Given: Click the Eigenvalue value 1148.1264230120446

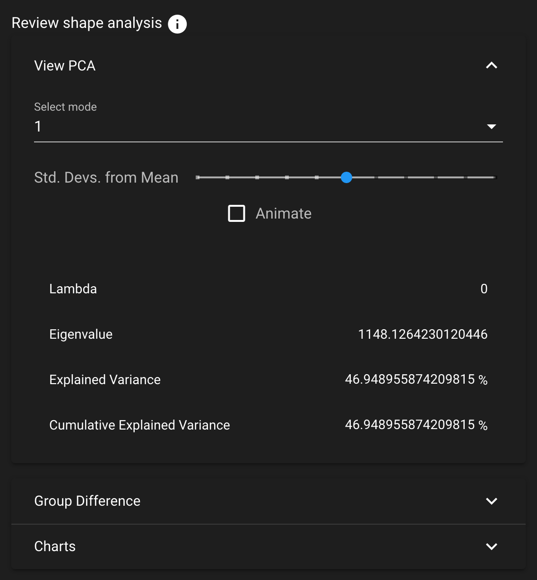Looking at the screenshot, I should click(x=423, y=334).
